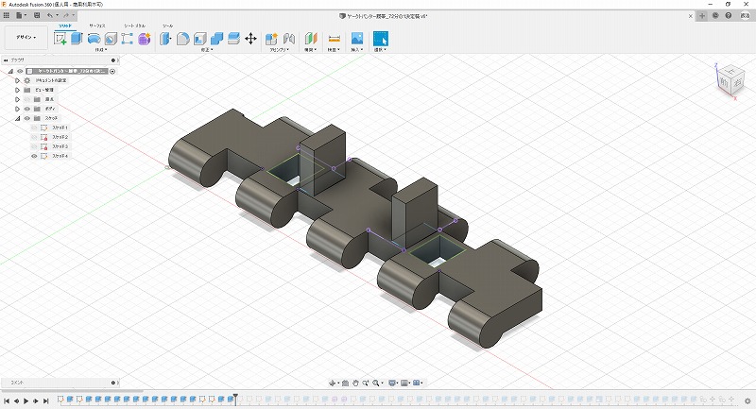Collapse the スケッチ folder in browser
This screenshot has width=756, height=409.
coord(17,118)
